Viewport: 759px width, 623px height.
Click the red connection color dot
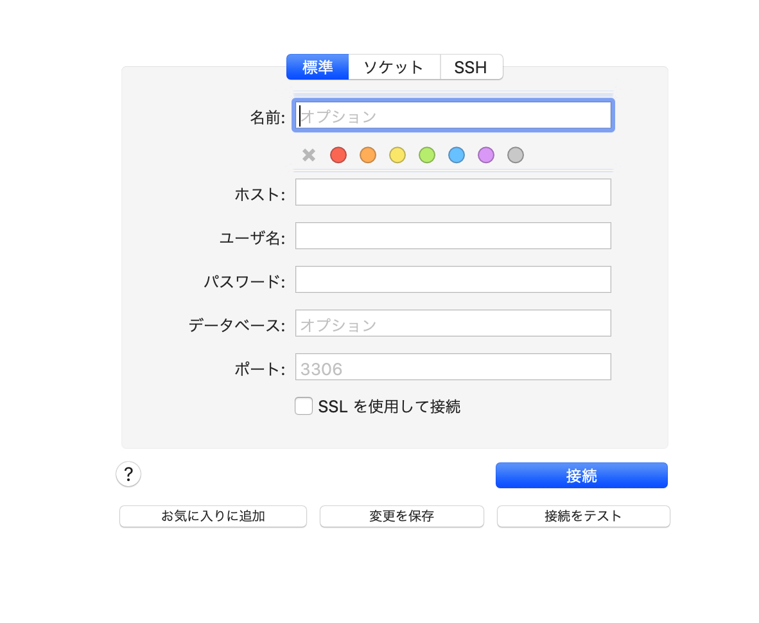coord(338,155)
